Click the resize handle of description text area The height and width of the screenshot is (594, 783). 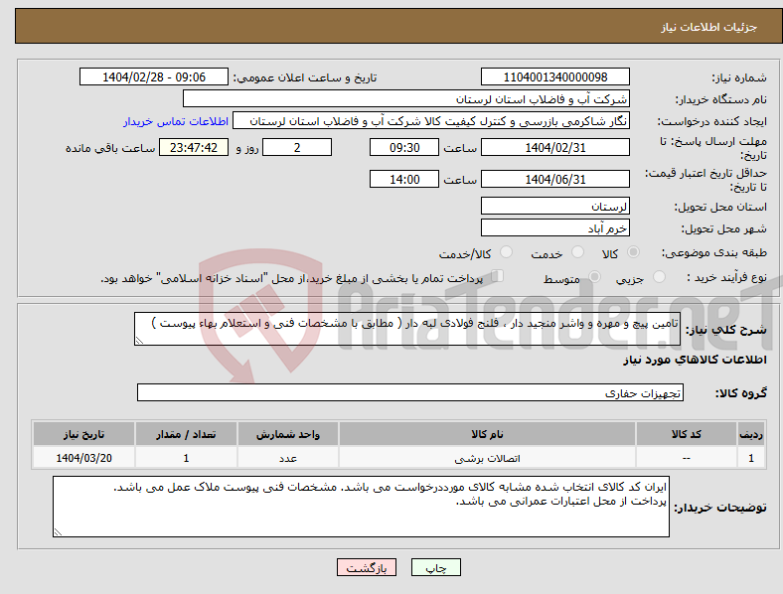[x=139, y=341]
